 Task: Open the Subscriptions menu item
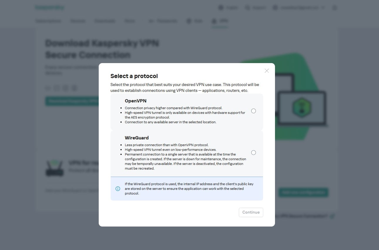pyautogui.click(x=48, y=21)
